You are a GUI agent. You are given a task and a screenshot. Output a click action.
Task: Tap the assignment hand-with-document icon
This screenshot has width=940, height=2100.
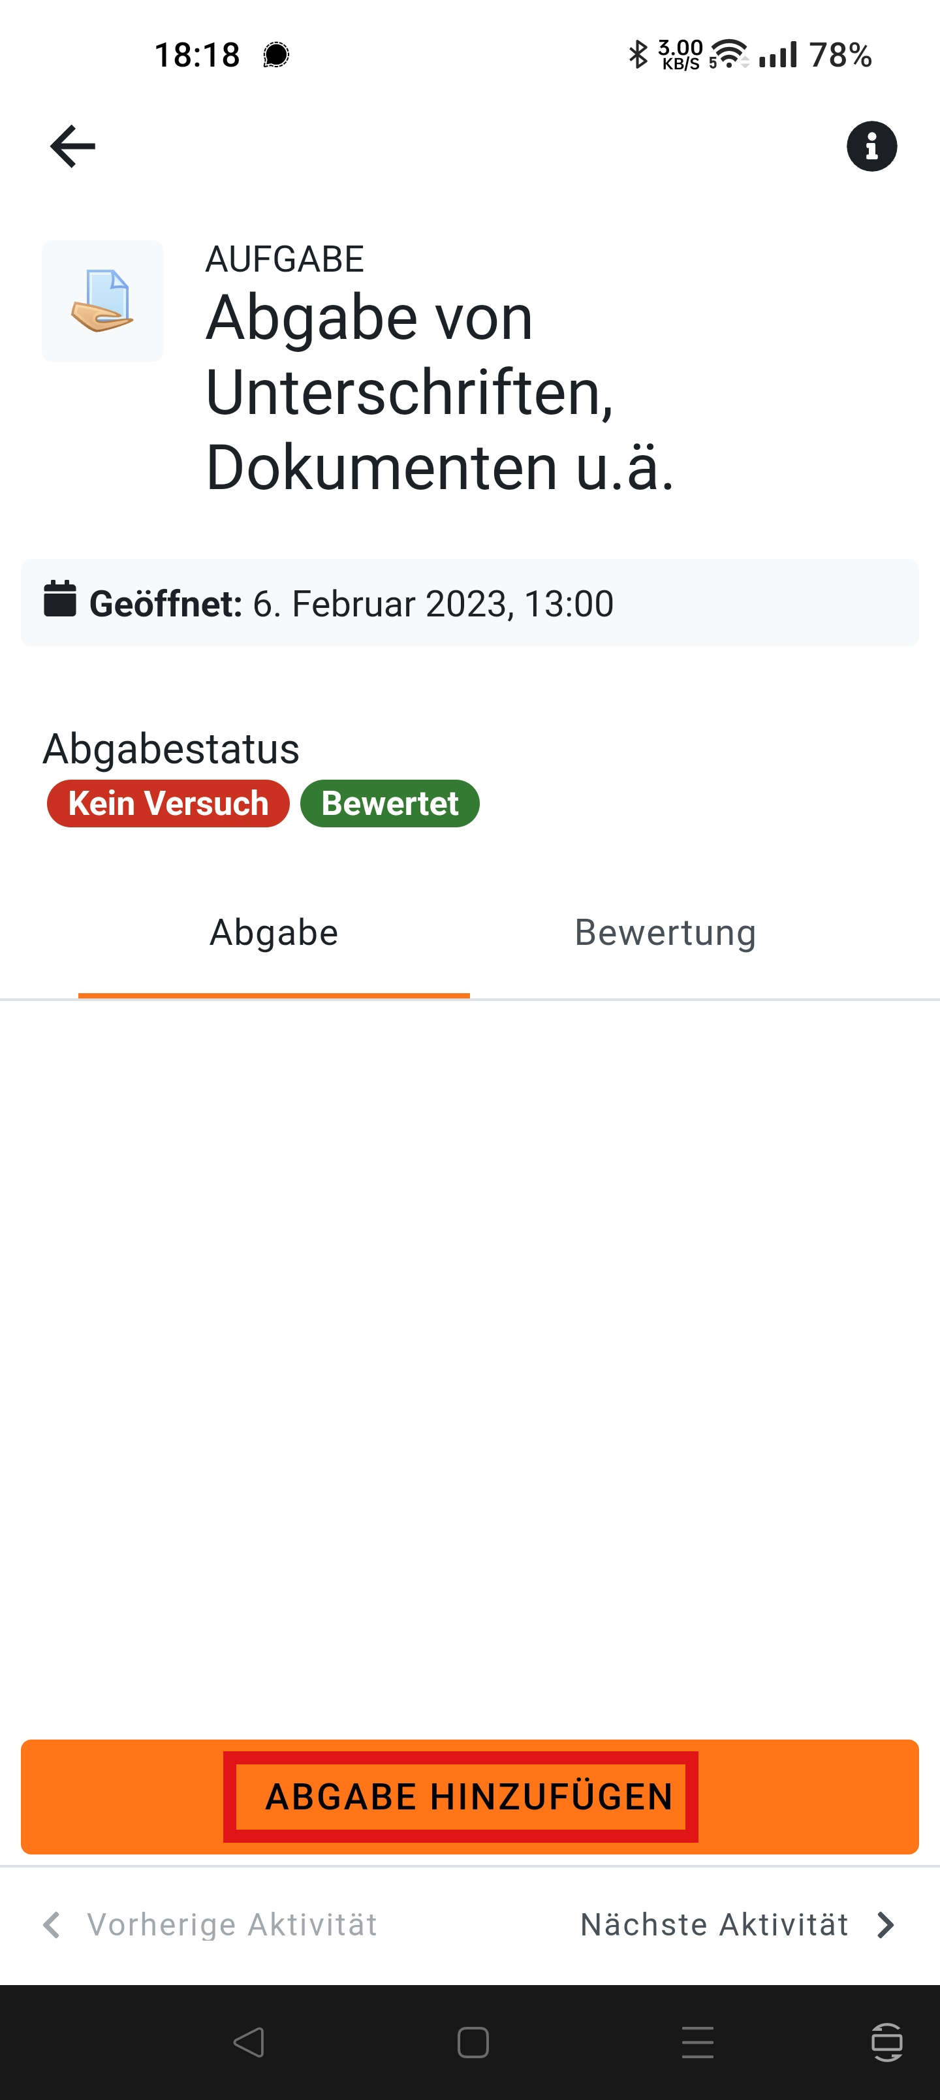point(102,301)
